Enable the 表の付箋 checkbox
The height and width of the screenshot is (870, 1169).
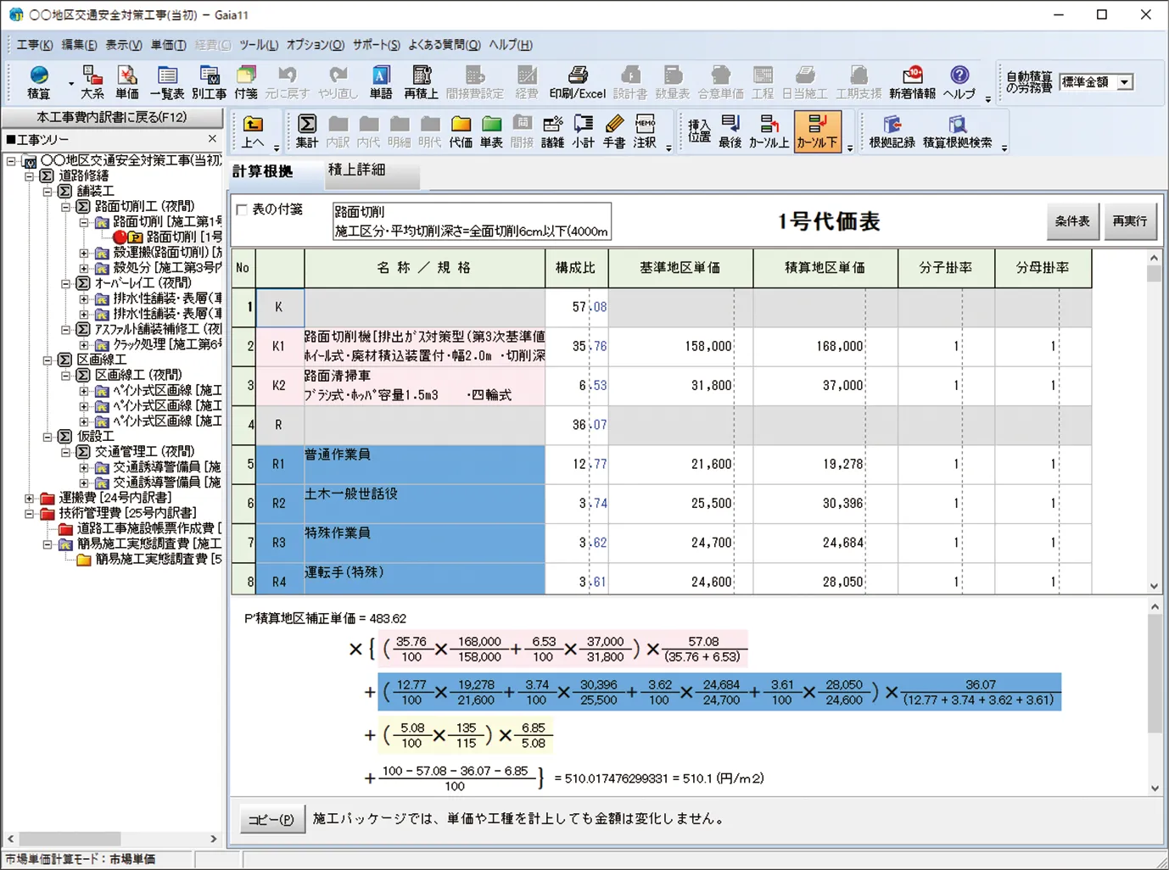(x=243, y=209)
